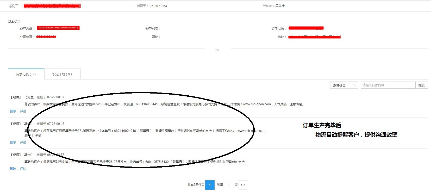Click www.mh-open.com in the 07-29 message
Screen dimensions: 431x191
[x=257, y=104]
